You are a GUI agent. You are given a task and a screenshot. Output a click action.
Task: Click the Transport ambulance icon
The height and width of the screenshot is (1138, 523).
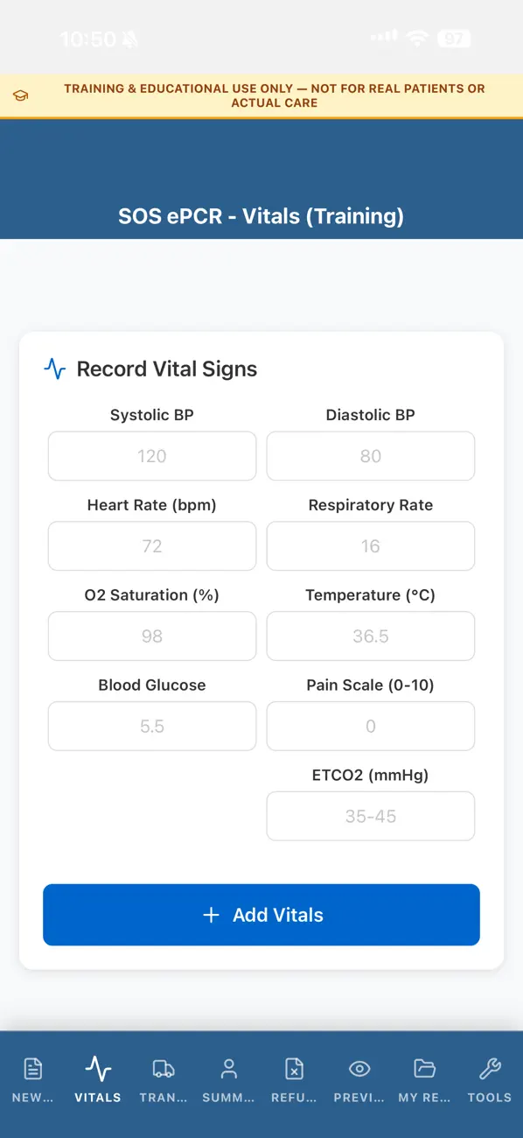pyautogui.click(x=163, y=1068)
